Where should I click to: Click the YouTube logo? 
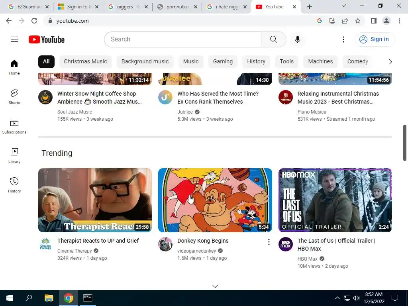tap(47, 39)
